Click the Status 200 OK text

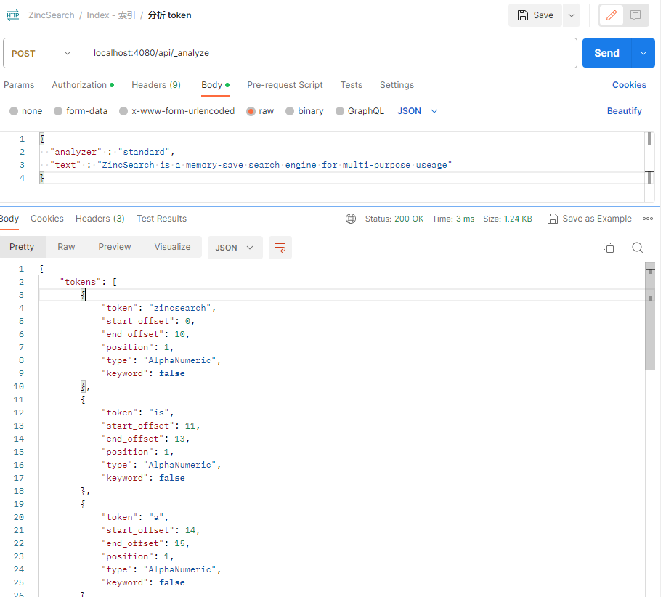(394, 219)
